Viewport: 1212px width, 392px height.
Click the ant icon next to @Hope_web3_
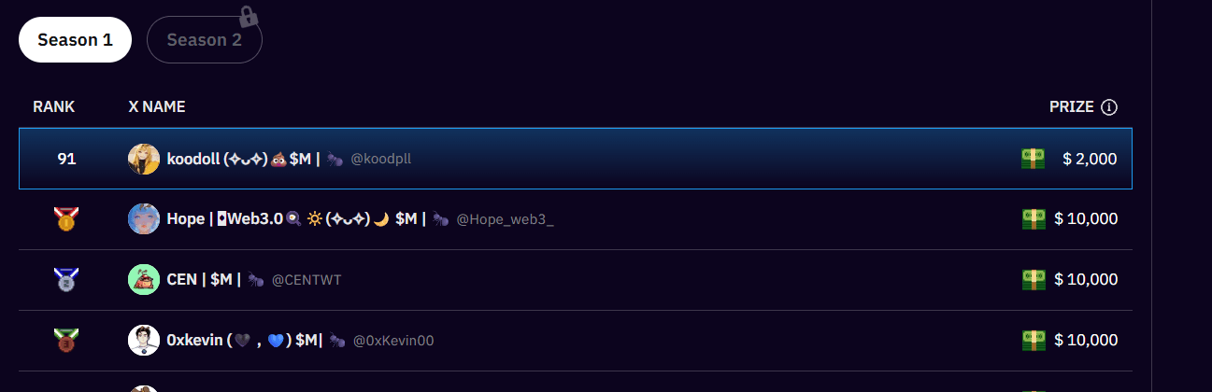pos(441,219)
